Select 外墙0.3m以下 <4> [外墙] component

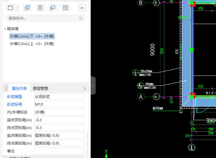[x=32, y=36]
